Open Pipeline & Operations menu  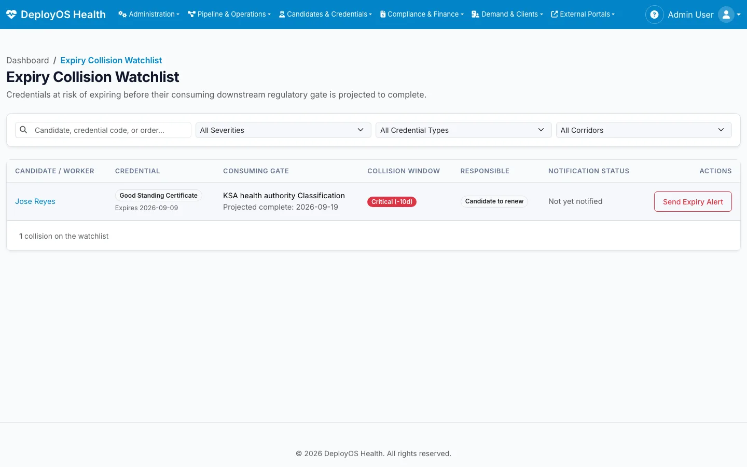(x=229, y=15)
